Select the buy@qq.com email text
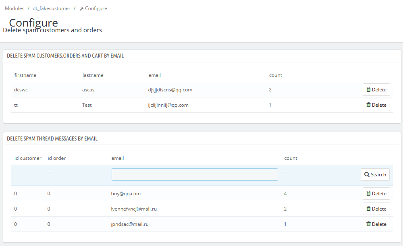Image resolution: width=403 pixels, height=246 pixels. coord(126,194)
